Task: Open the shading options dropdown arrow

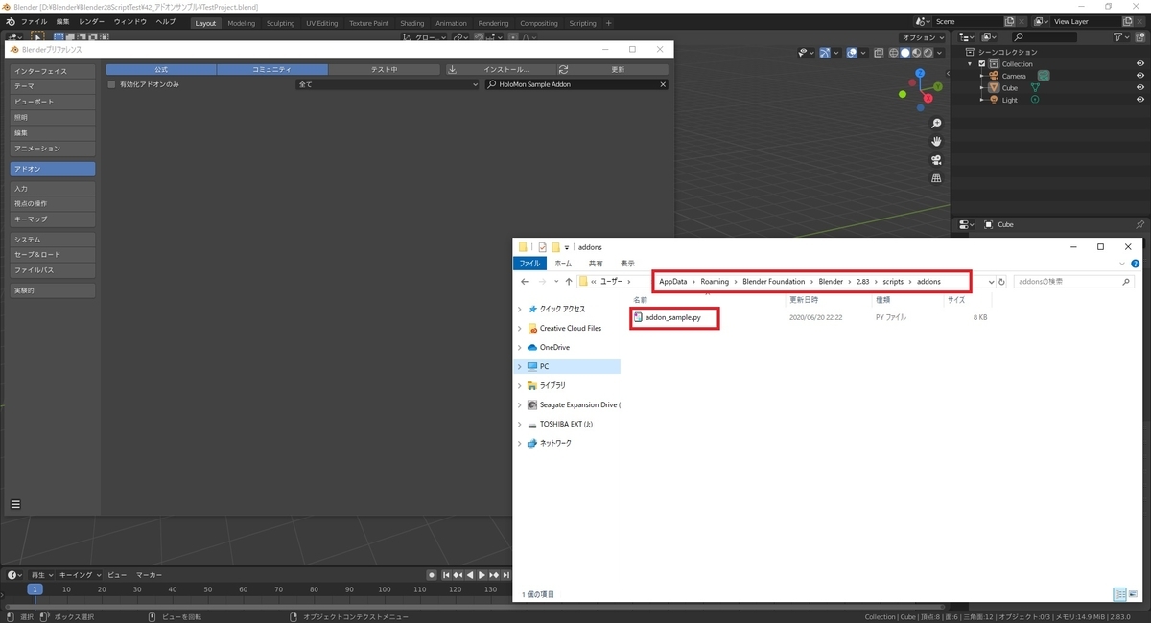Action: [939, 53]
